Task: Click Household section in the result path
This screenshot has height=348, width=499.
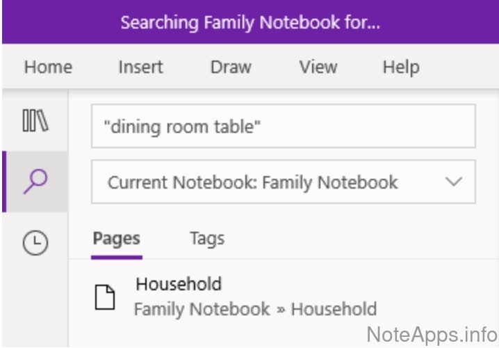Action: (334, 308)
